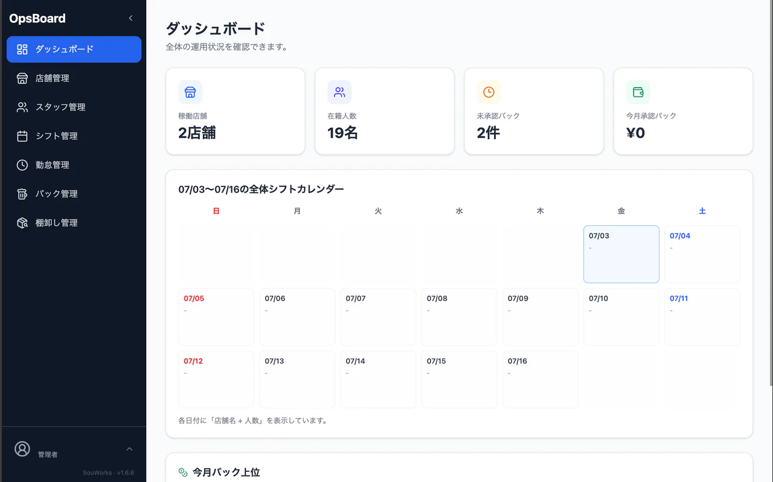The height and width of the screenshot is (482, 773).
Task: Open 店舗管理 from the sidebar
Action: 74,79
